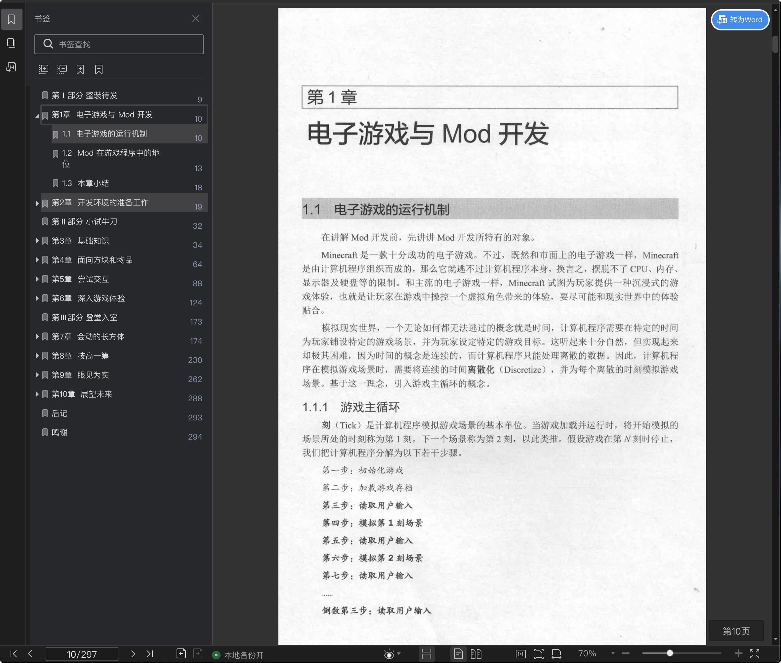Open the bookmarks sidebar tab
The width and height of the screenshot is (781, 663).
(x=11, y=19)
